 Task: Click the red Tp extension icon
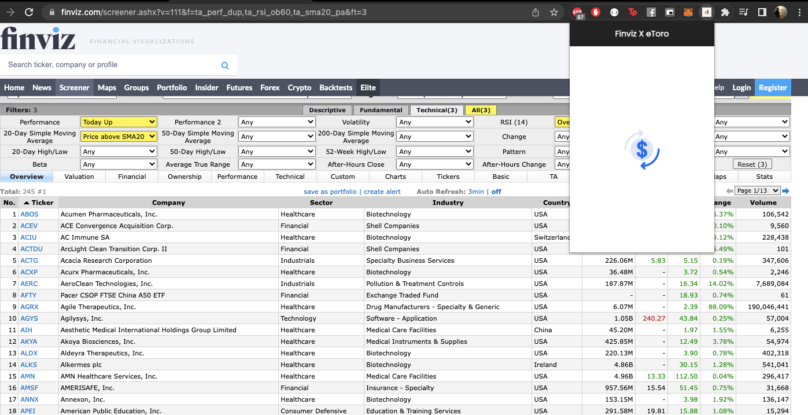(x=633, y=12)
